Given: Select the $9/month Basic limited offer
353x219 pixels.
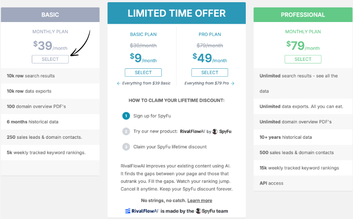Looking at the screenshot, I should pyautogui.click(x=143, y=72).
